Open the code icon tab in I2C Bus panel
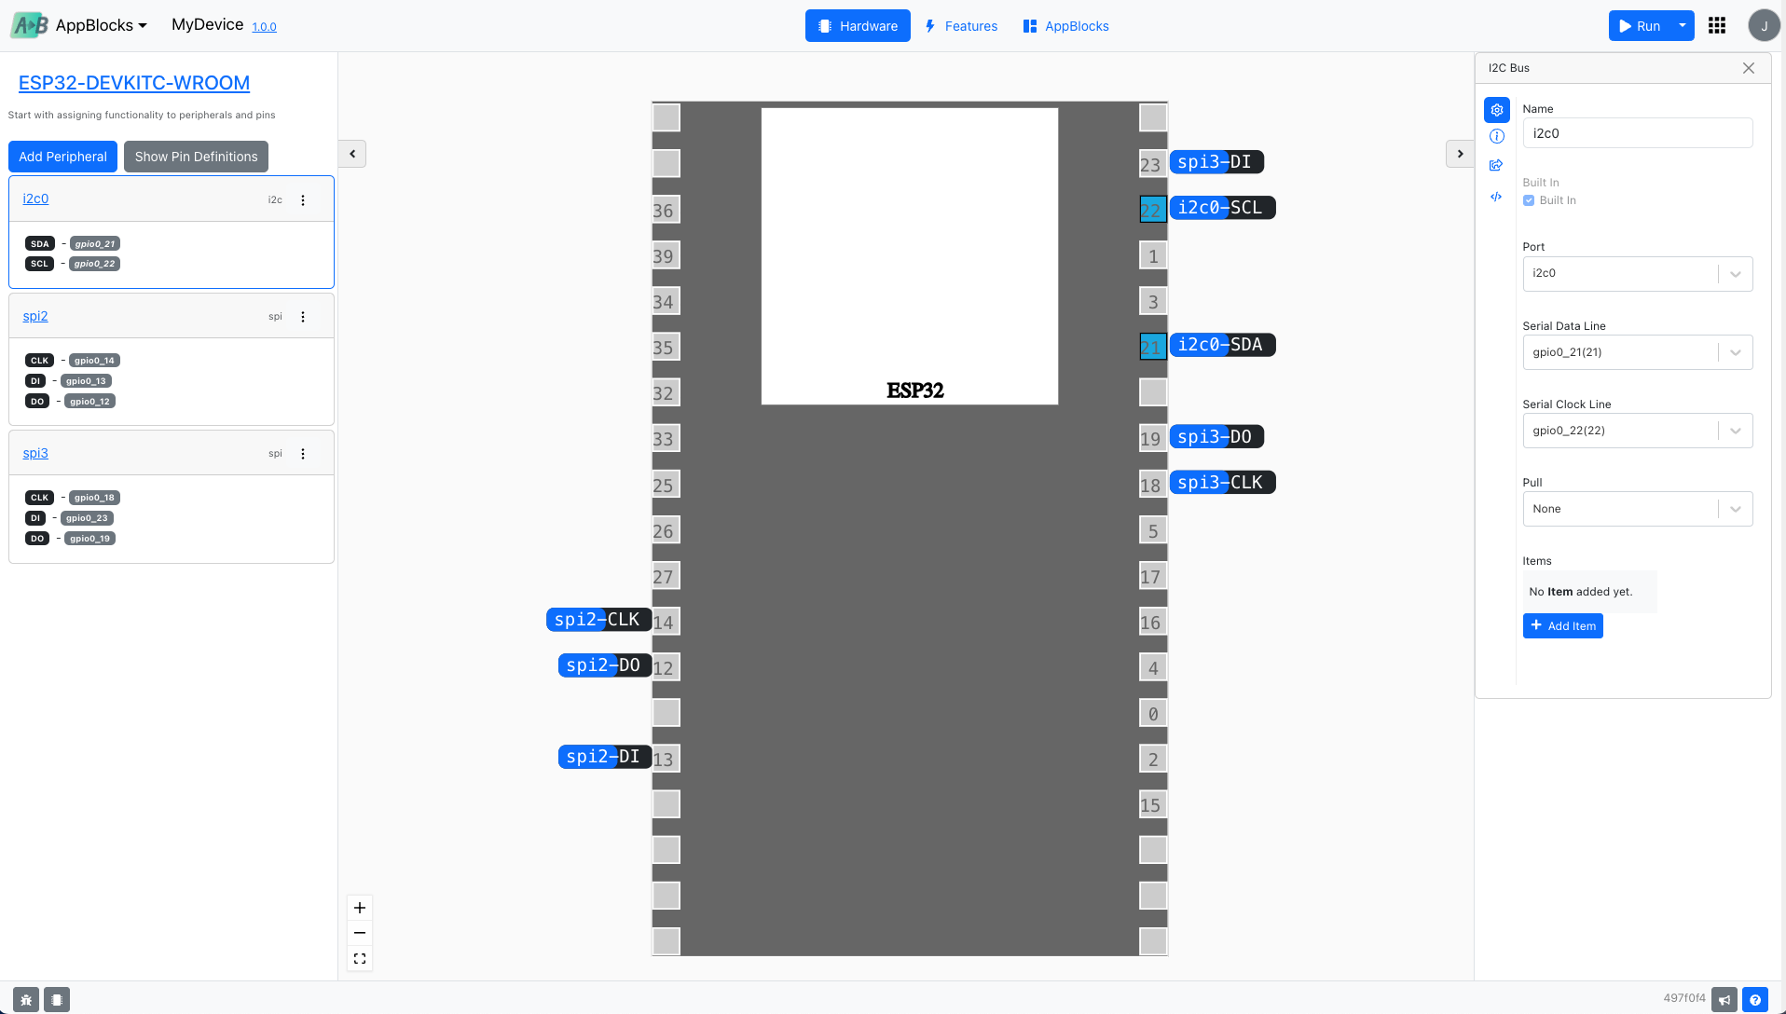The image size is (1786, 1014). (x=1496, y=197)
